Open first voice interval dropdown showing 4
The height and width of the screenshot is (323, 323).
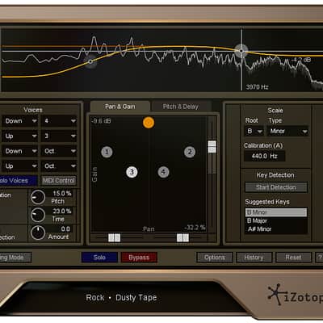tap(59, 121)
